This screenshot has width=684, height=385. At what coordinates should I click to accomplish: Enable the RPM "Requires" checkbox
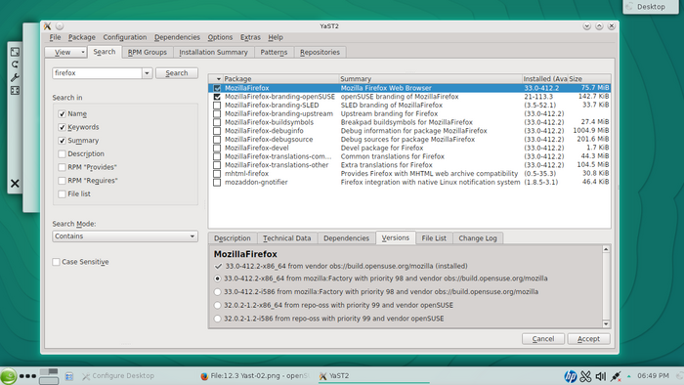tap(62, 181)
